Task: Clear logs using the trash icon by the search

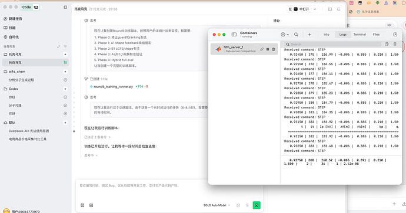Action: coord(395,44)
